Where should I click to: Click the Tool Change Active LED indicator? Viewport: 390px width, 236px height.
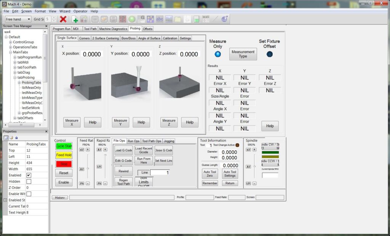237,145
